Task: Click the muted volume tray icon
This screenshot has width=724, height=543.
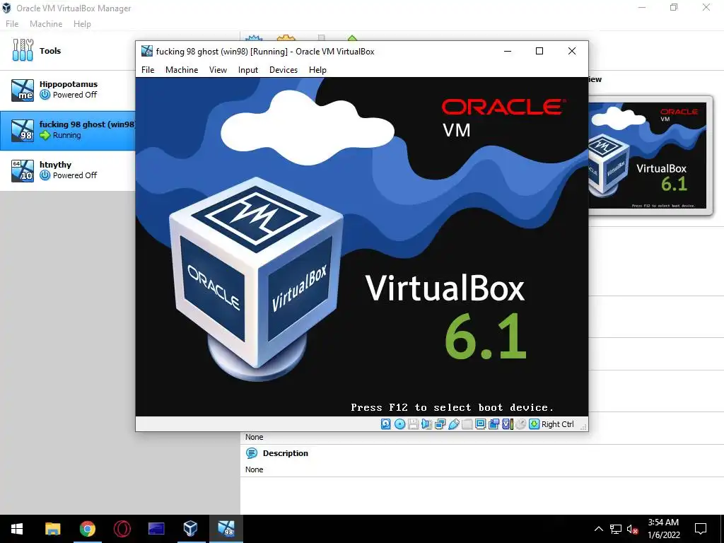Action: pos(632,529)
